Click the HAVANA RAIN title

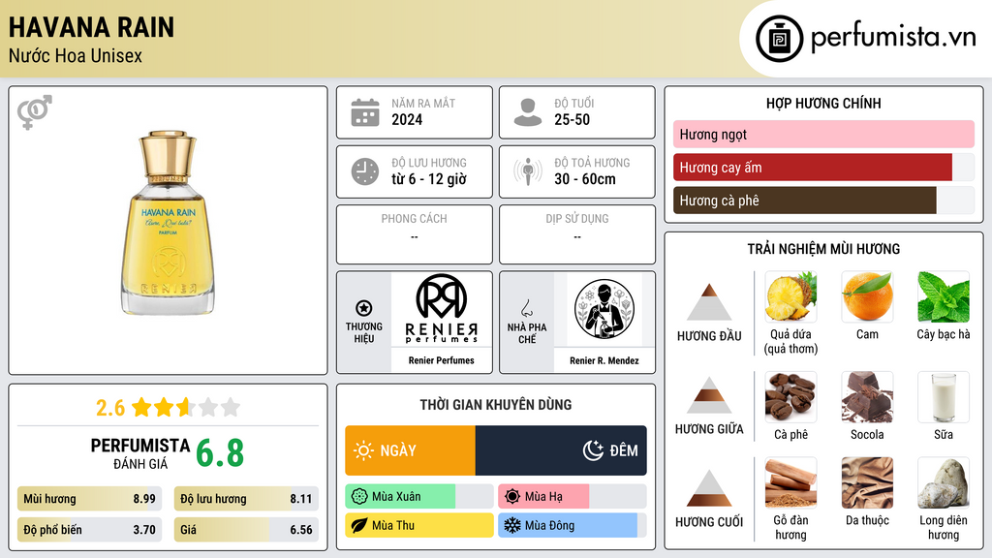91,27
